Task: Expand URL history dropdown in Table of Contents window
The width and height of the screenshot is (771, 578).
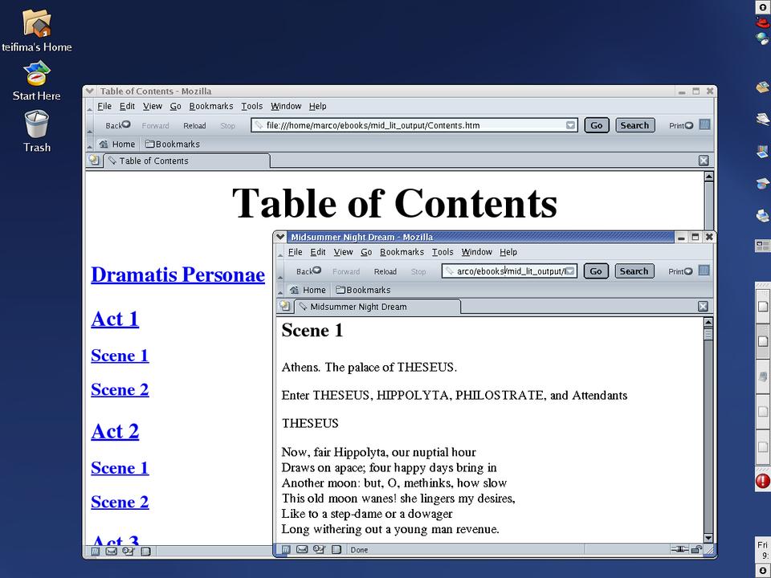Action: 570,125
